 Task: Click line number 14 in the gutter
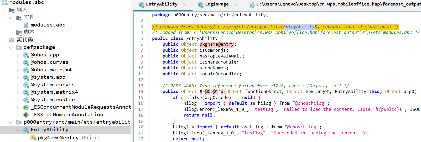point(141,91)
